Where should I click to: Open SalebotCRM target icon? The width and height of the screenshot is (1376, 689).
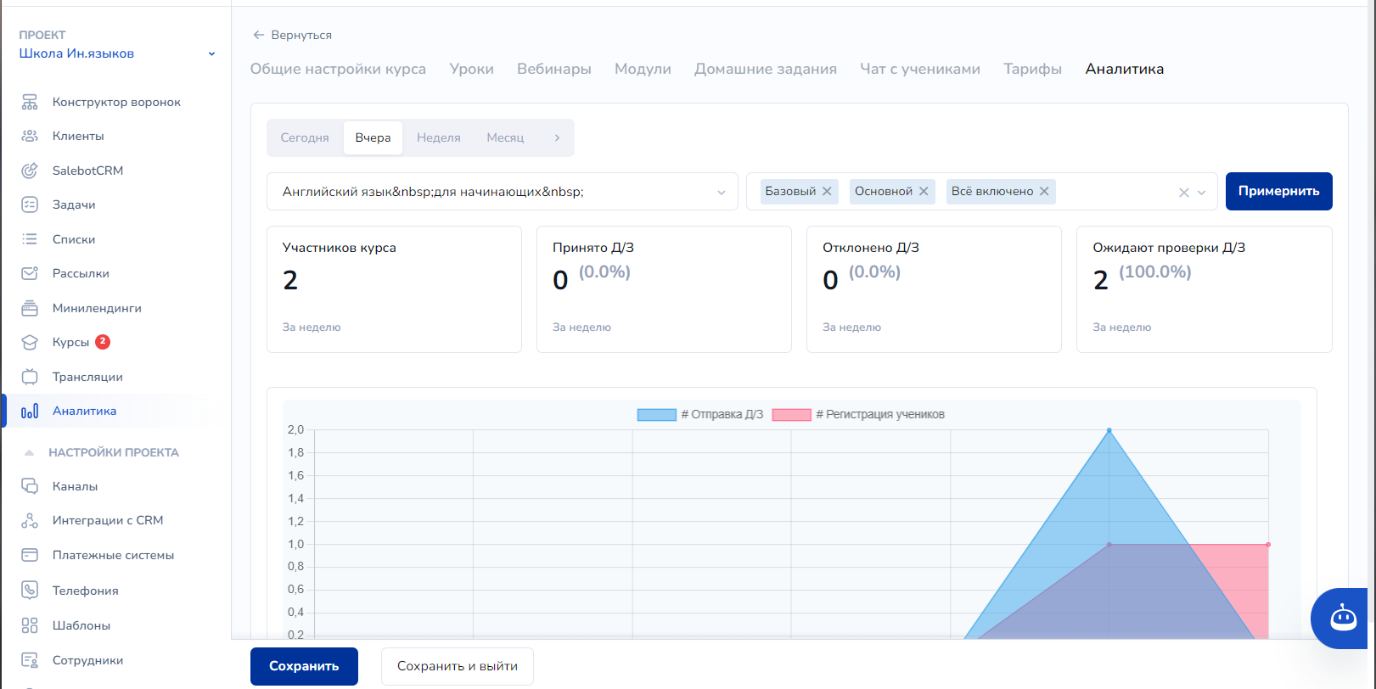pos(30,171)
